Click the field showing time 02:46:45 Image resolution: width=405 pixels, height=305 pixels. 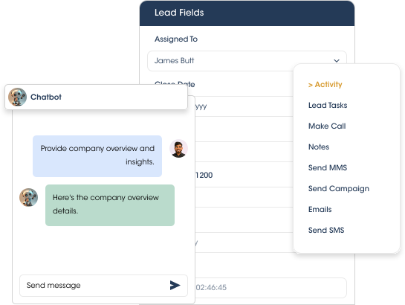tap(270, 287)
